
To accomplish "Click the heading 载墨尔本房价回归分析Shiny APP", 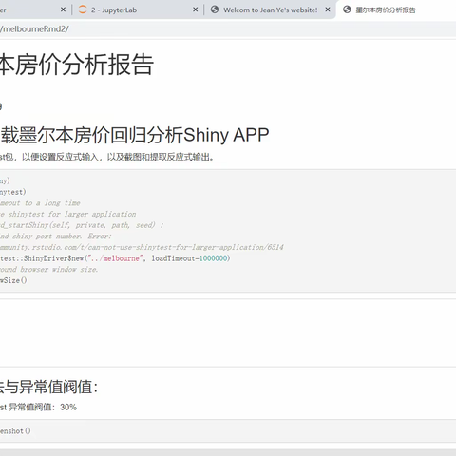I will (x=135, y=135).
